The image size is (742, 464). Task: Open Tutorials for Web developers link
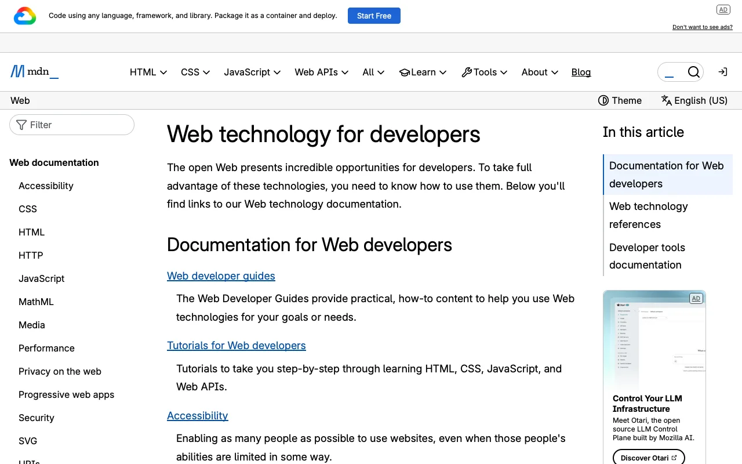coord(237,346)
